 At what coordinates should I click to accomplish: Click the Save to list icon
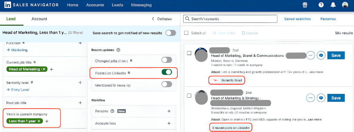pos(214,33)
